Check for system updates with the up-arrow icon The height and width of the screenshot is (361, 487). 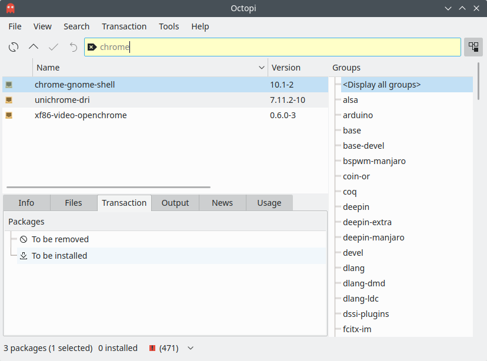click(x=33, y=47)
